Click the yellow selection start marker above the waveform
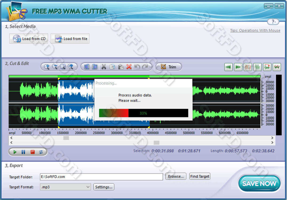Image resolution: width=287 pixels, height=200 pixels. pyautogui.click(x=59, y=78)
